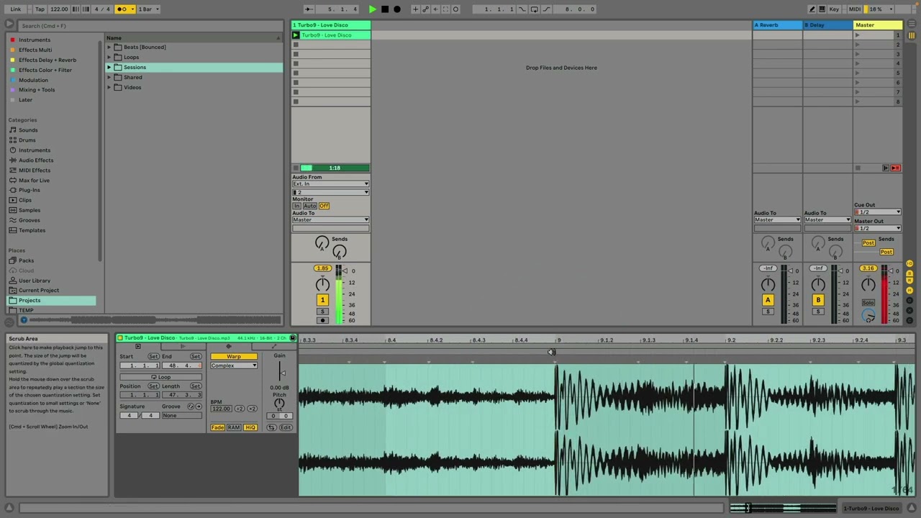Click the Tap tempo button
The image size is (921, 518).
(40, 9)
